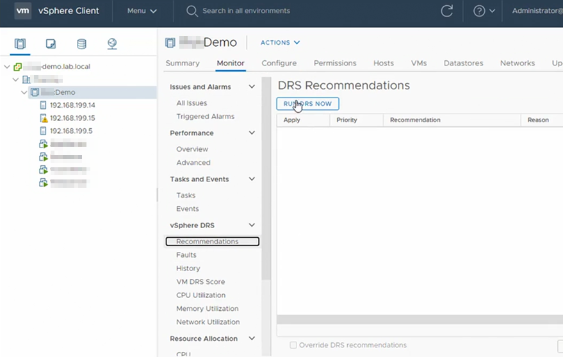Collapse the Performance section

[252, 133]
